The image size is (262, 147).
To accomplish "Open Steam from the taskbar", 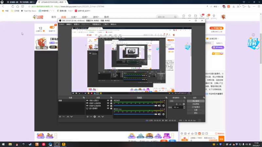I will click(x=30, y=144).
